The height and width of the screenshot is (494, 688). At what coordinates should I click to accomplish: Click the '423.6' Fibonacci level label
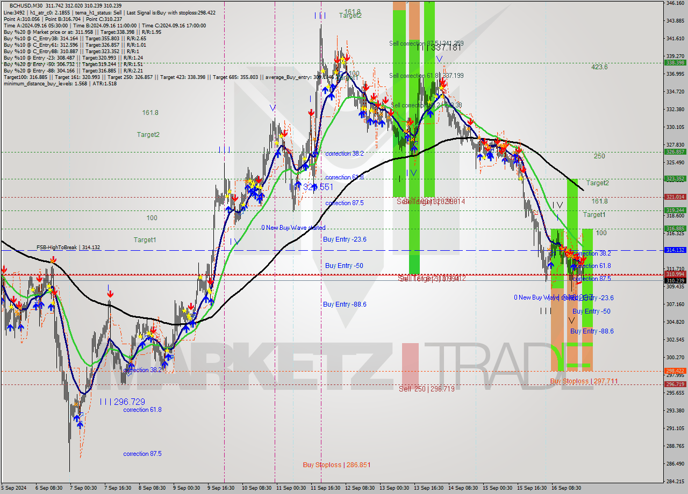pyautogui.click(x=599, y=67)
